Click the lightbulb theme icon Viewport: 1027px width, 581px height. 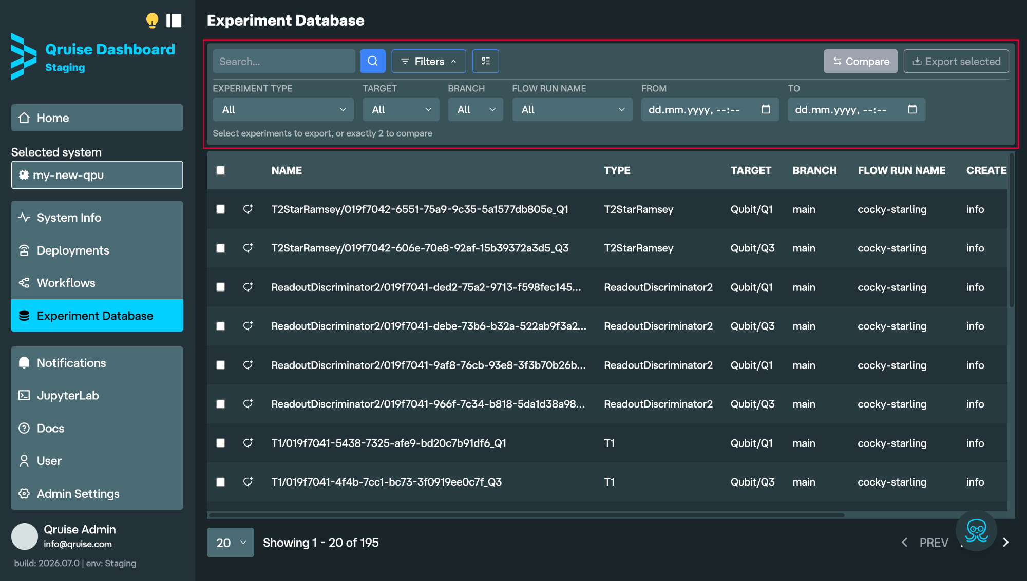pyautogui.click(x=152, y=21)
